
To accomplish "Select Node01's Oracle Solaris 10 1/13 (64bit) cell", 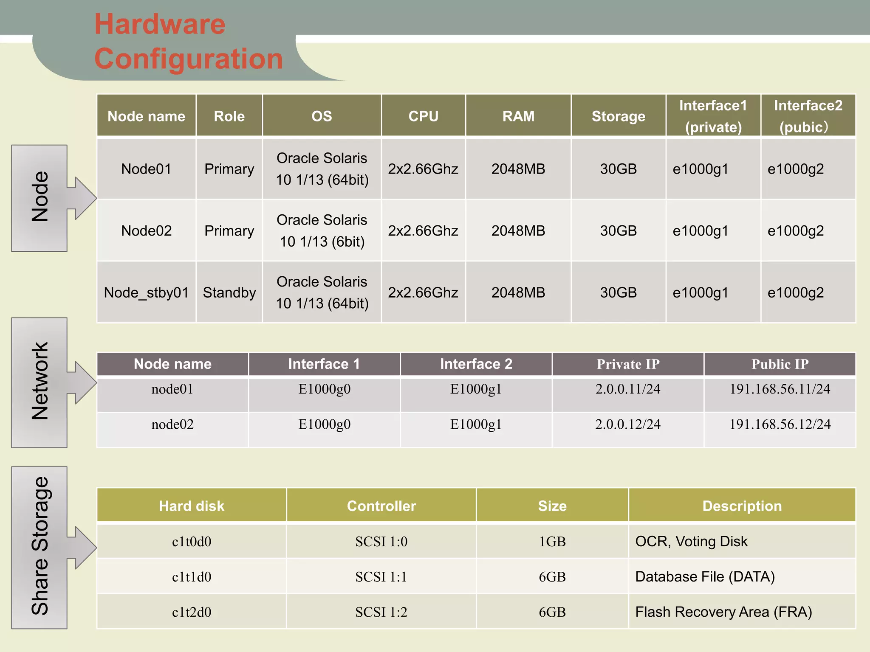I will click(x=322, y=169).
